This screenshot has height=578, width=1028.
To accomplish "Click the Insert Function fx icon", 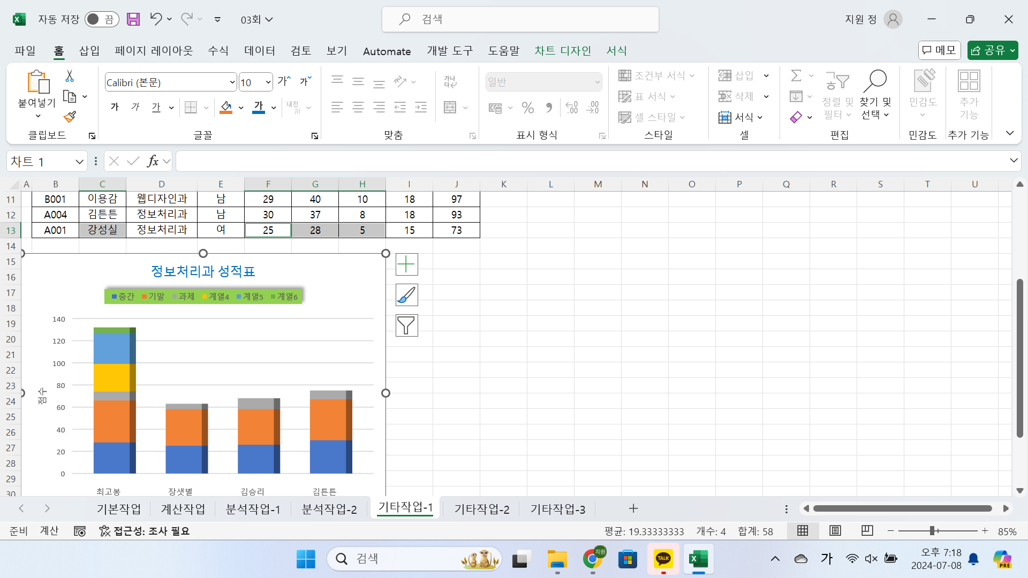I will click(x=153, y=161).
